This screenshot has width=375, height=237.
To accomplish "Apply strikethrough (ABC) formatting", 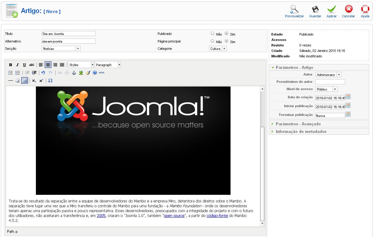I will (x=32, y=65).
